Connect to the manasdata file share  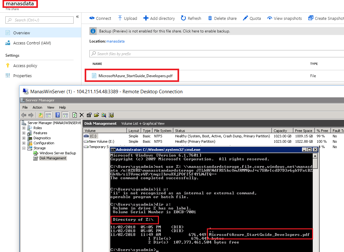(100, 18)
